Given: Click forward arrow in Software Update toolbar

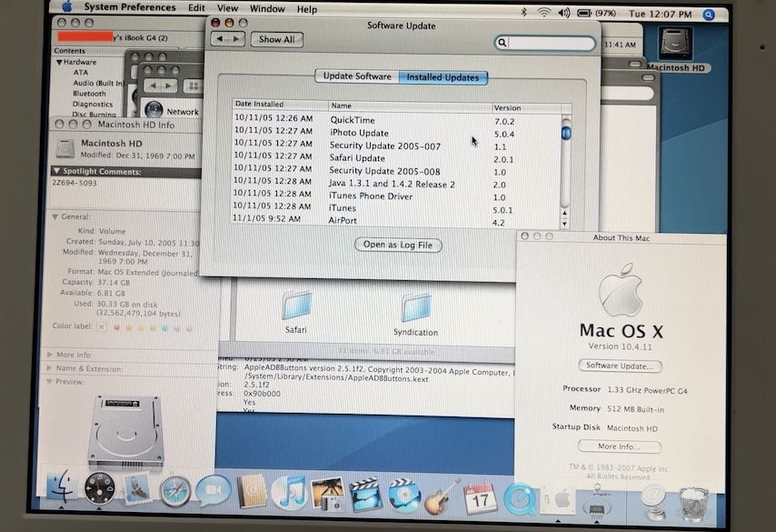Looking at the screenshot, I should pyautogui.click(x=236, y=38).
